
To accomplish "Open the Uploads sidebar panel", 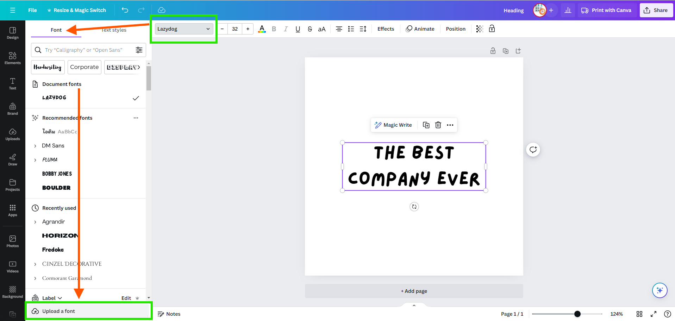I will [13, 134].
